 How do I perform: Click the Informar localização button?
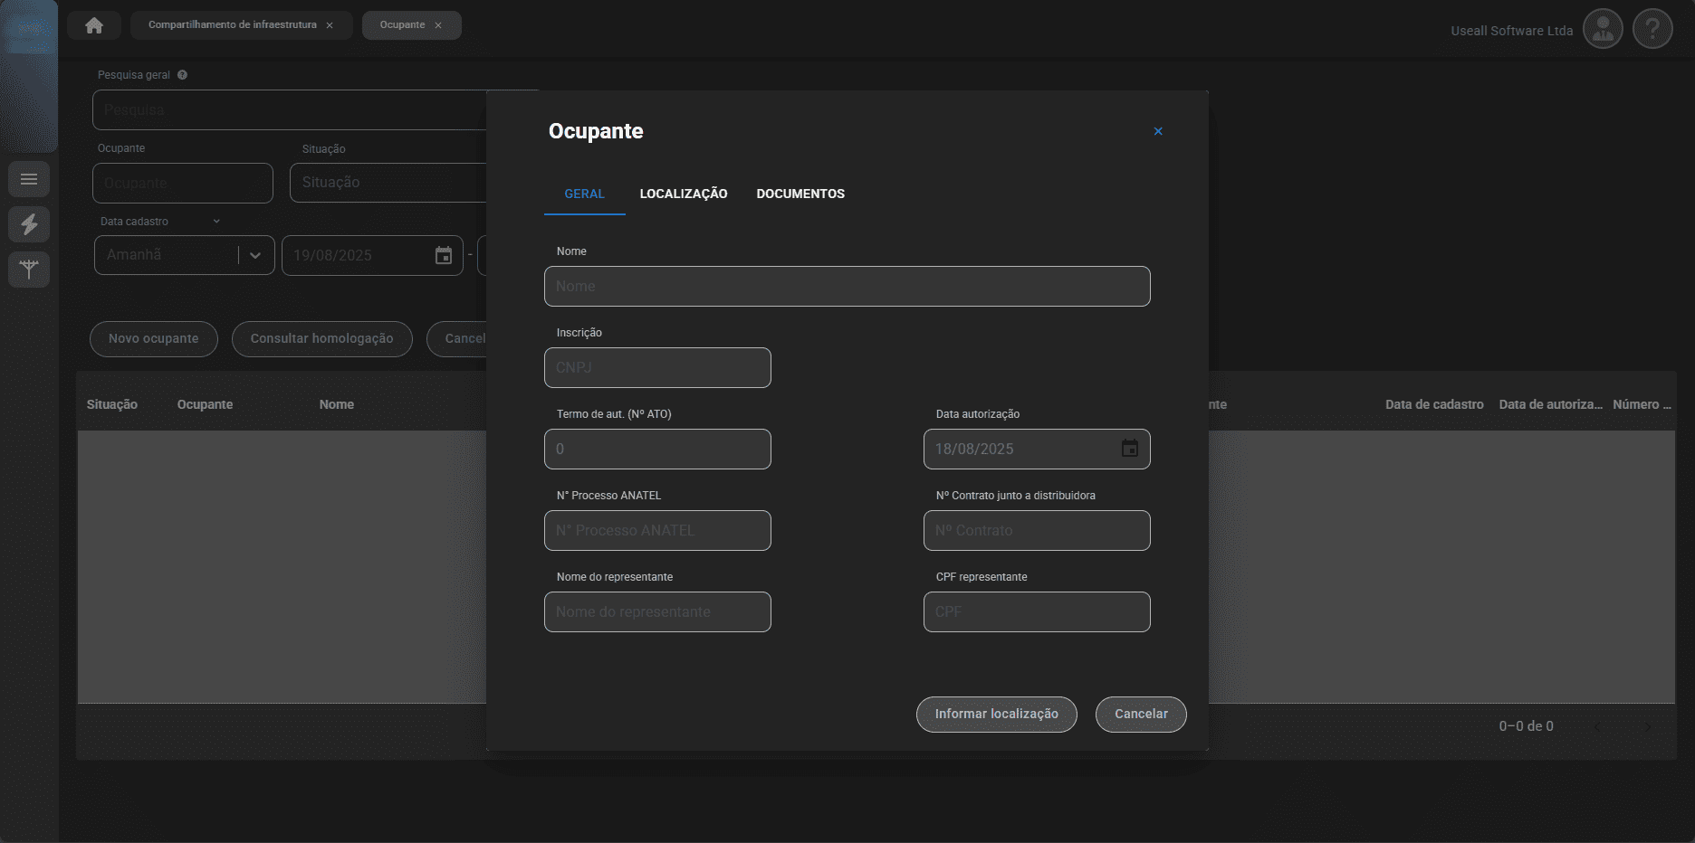tap(996, 714)
